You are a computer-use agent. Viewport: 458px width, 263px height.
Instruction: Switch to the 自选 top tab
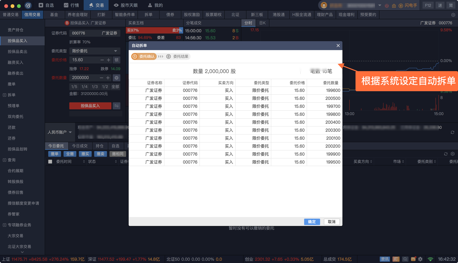[x=46, y=5]
